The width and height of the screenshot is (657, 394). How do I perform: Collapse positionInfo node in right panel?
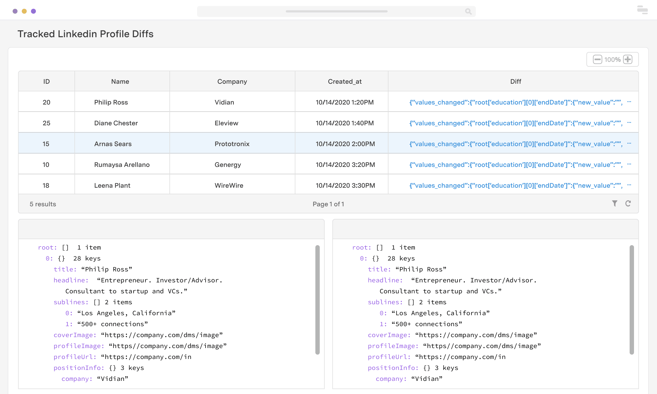393,368
